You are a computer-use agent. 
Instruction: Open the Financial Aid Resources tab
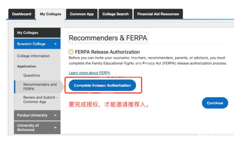click(158, 14)
